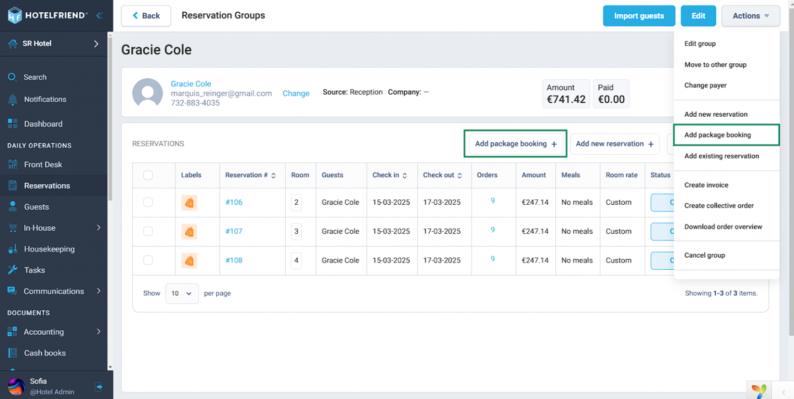Image resolution: width=794 pixels, height=399 pixels.
Task: Sort by Check in column arrows
Action: (405, 176)
